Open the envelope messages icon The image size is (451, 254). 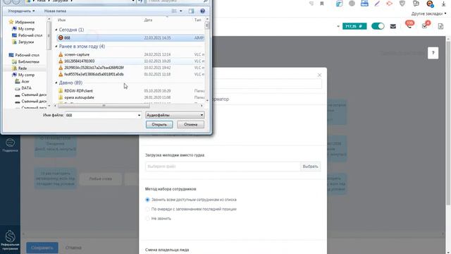click(x=393, y=27)
